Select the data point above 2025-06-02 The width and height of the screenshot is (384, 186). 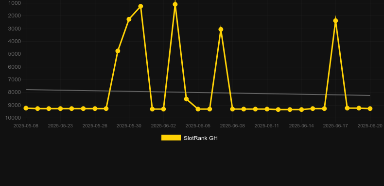coord(163,109)
